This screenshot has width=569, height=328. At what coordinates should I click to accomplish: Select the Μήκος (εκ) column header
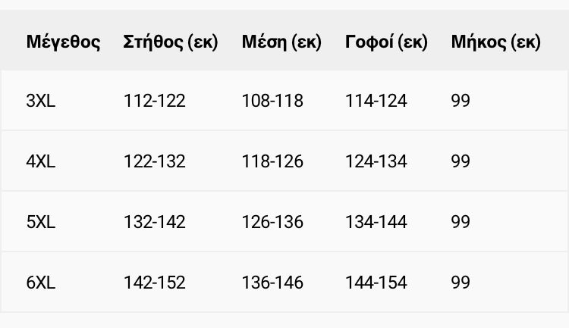click(x=495, y=42)
